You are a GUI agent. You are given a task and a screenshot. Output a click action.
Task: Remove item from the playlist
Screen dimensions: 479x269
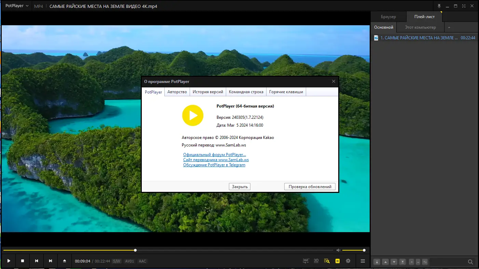point(418,262)
